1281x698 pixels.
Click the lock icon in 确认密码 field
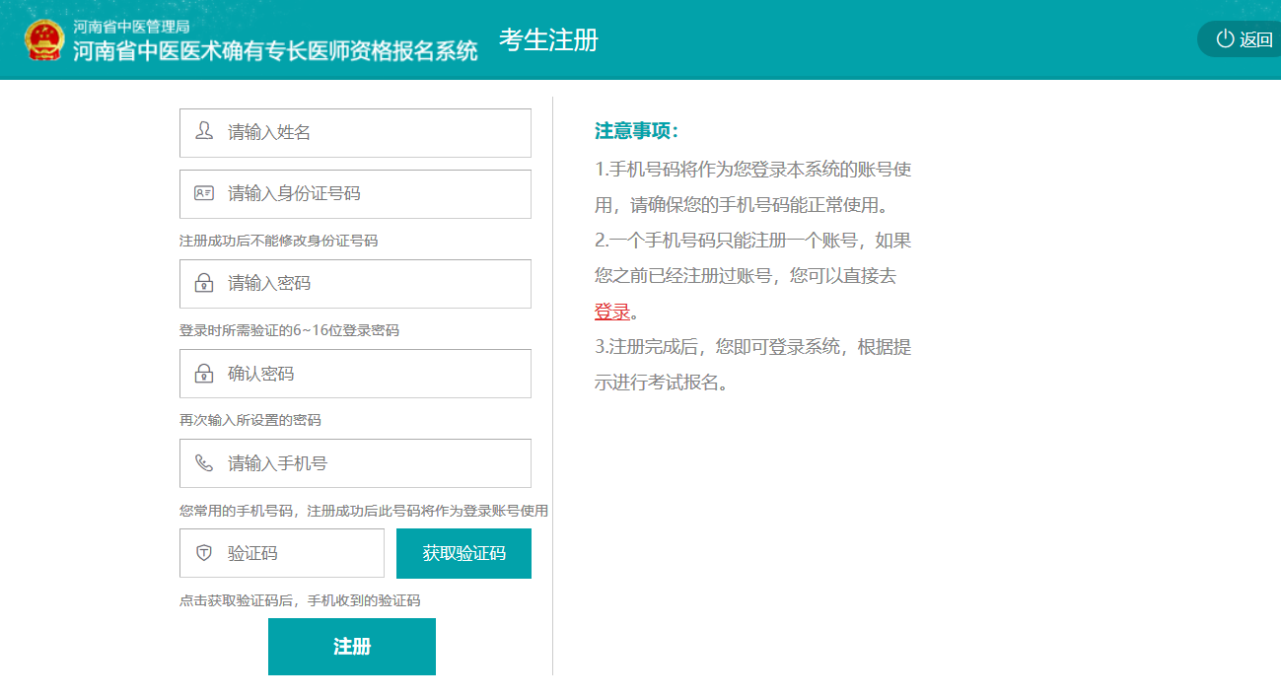(204, 374)
